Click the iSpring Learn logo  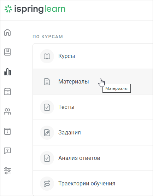(35, 9)
